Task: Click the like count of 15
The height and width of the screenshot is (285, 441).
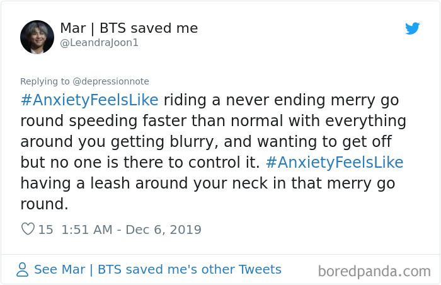Action: [46, 230]
